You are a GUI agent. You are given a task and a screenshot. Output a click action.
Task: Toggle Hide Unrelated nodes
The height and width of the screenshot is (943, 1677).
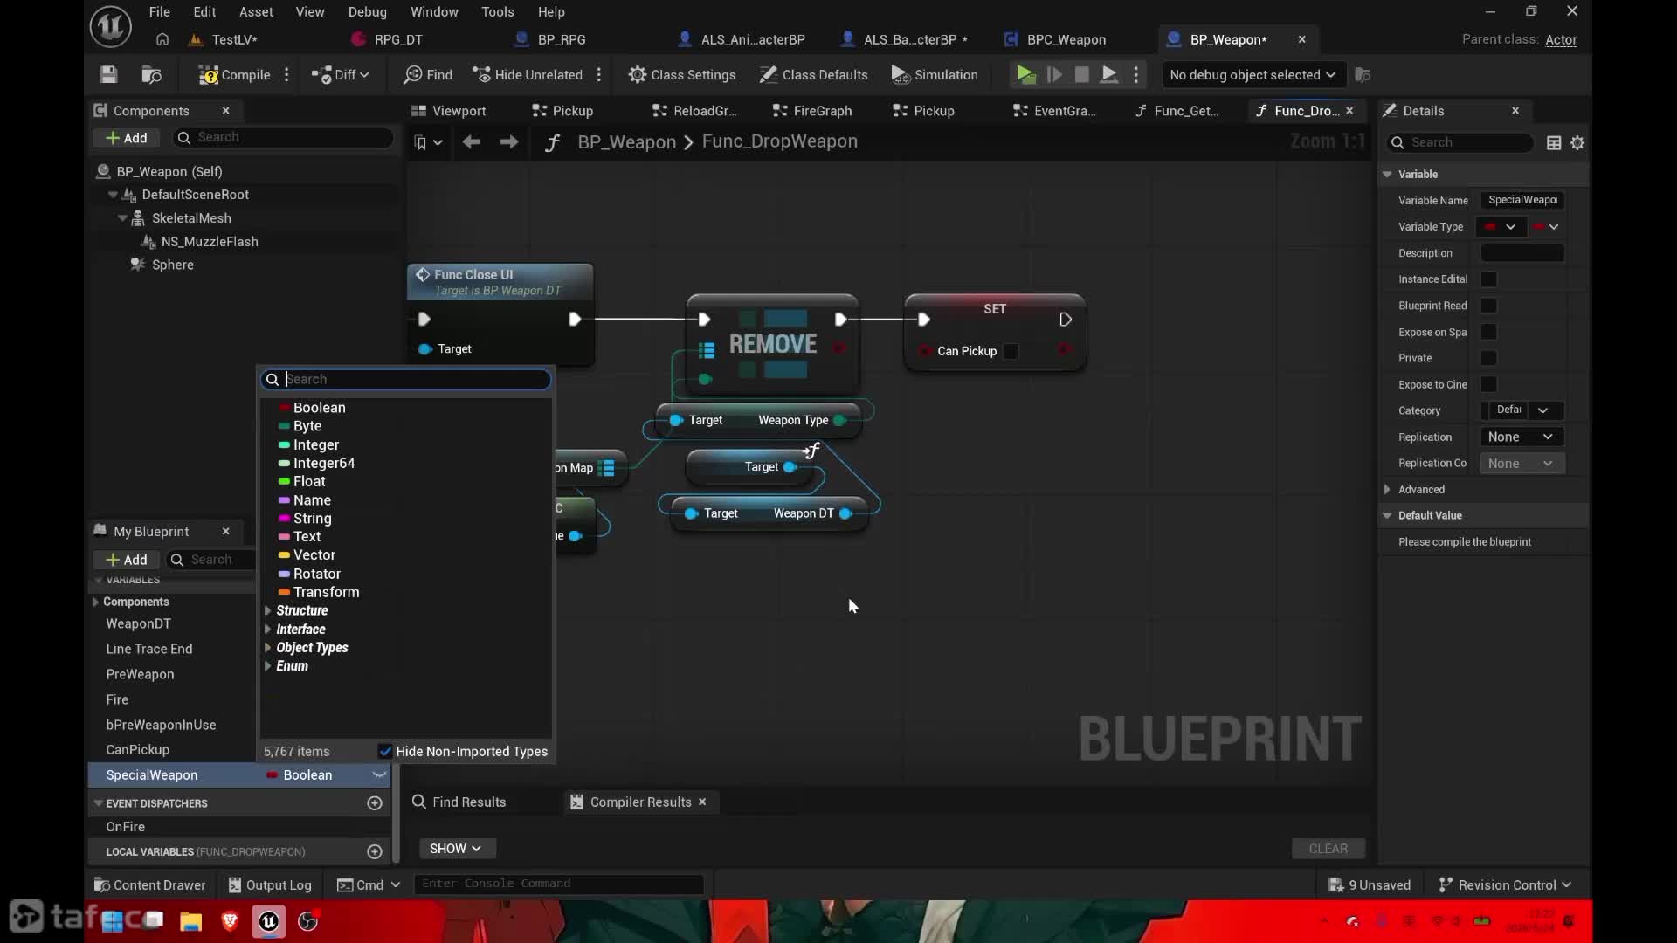528,75
